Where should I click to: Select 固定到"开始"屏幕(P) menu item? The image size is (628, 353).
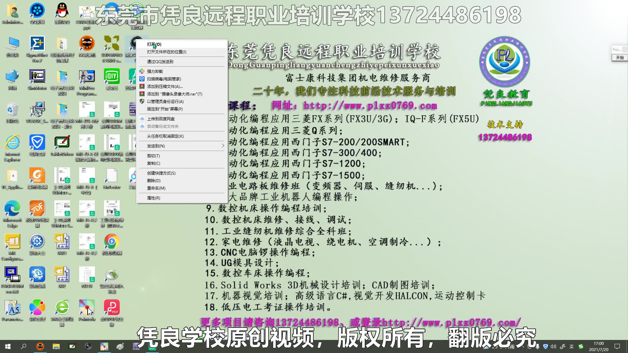pos(182,109)
